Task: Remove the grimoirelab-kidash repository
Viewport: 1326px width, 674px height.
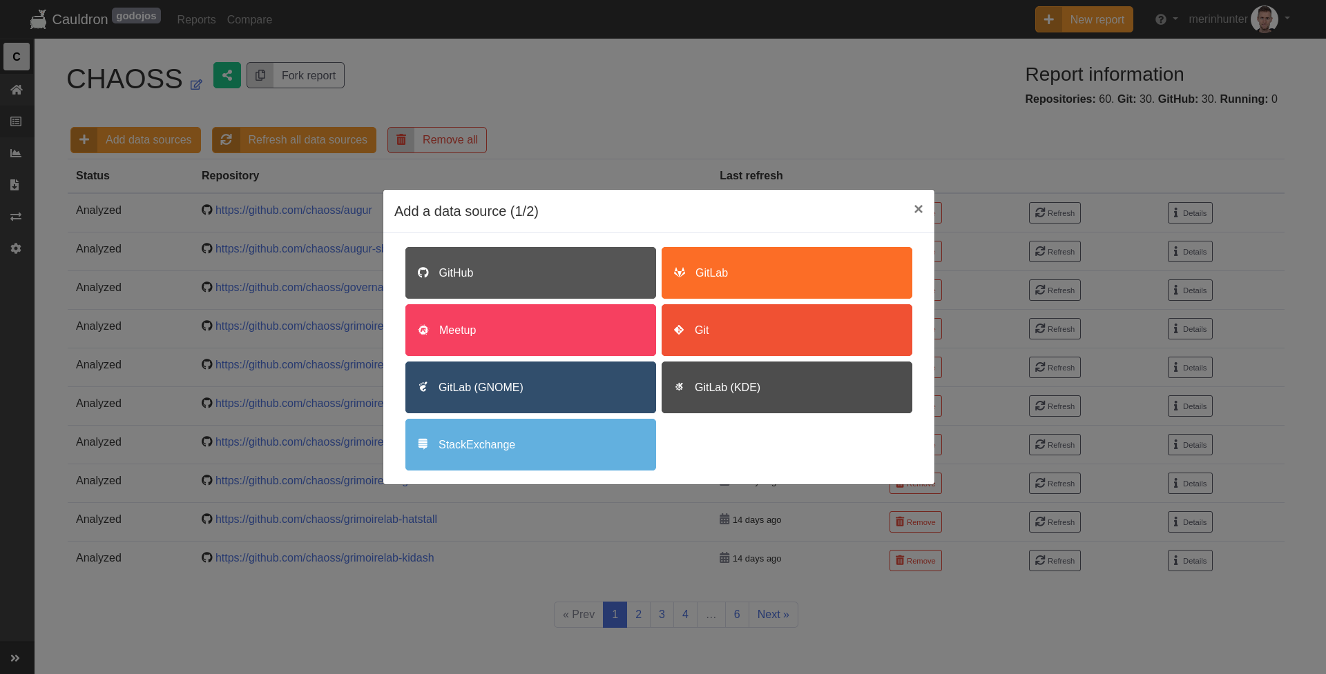Action: (x=916, y=561)
